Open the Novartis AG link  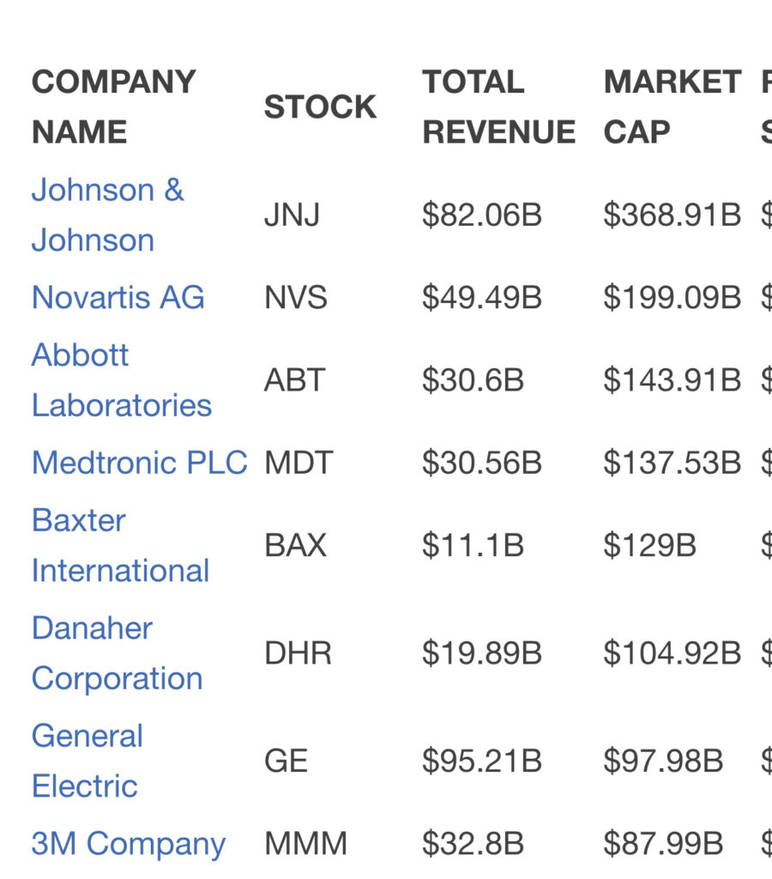118,297
